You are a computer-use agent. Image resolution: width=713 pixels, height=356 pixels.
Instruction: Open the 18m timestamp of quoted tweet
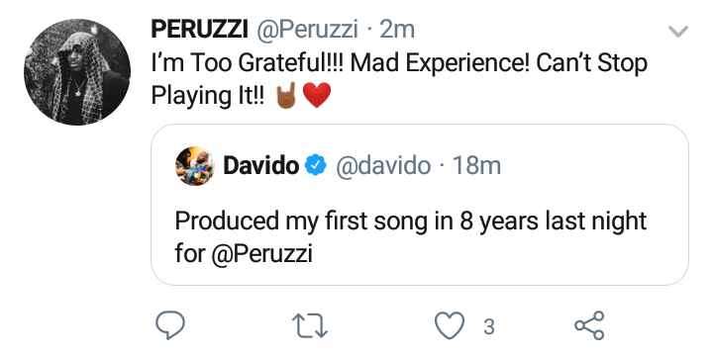click(x=476, y=166)
